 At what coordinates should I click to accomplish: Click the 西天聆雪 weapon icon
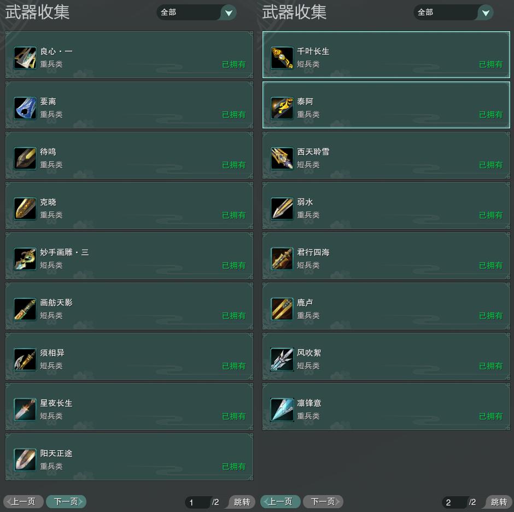click(x=282, y=158)
